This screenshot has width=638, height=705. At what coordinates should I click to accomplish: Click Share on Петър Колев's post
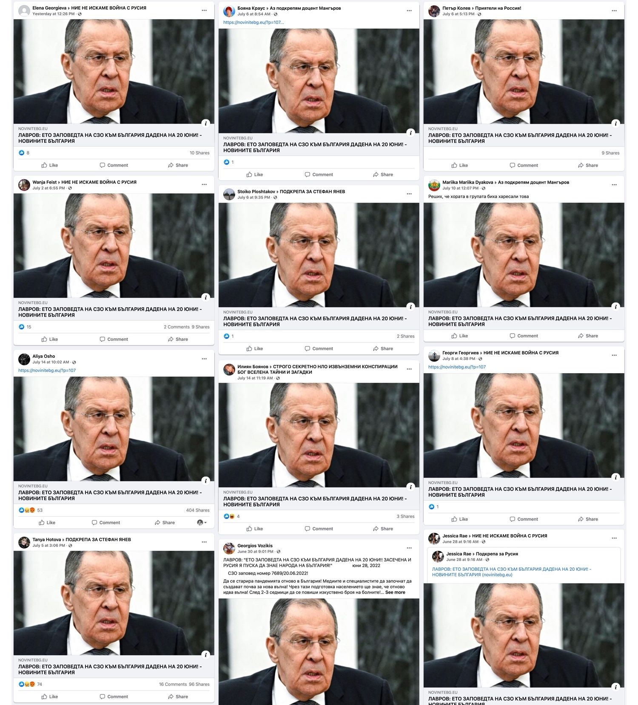[x=588, y=165]
